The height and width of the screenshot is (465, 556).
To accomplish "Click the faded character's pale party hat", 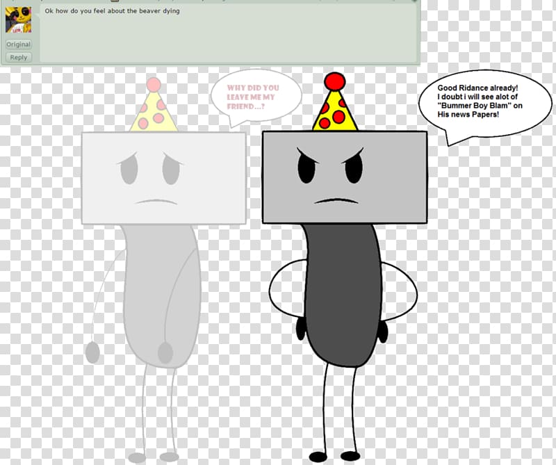I will (153, 105).
